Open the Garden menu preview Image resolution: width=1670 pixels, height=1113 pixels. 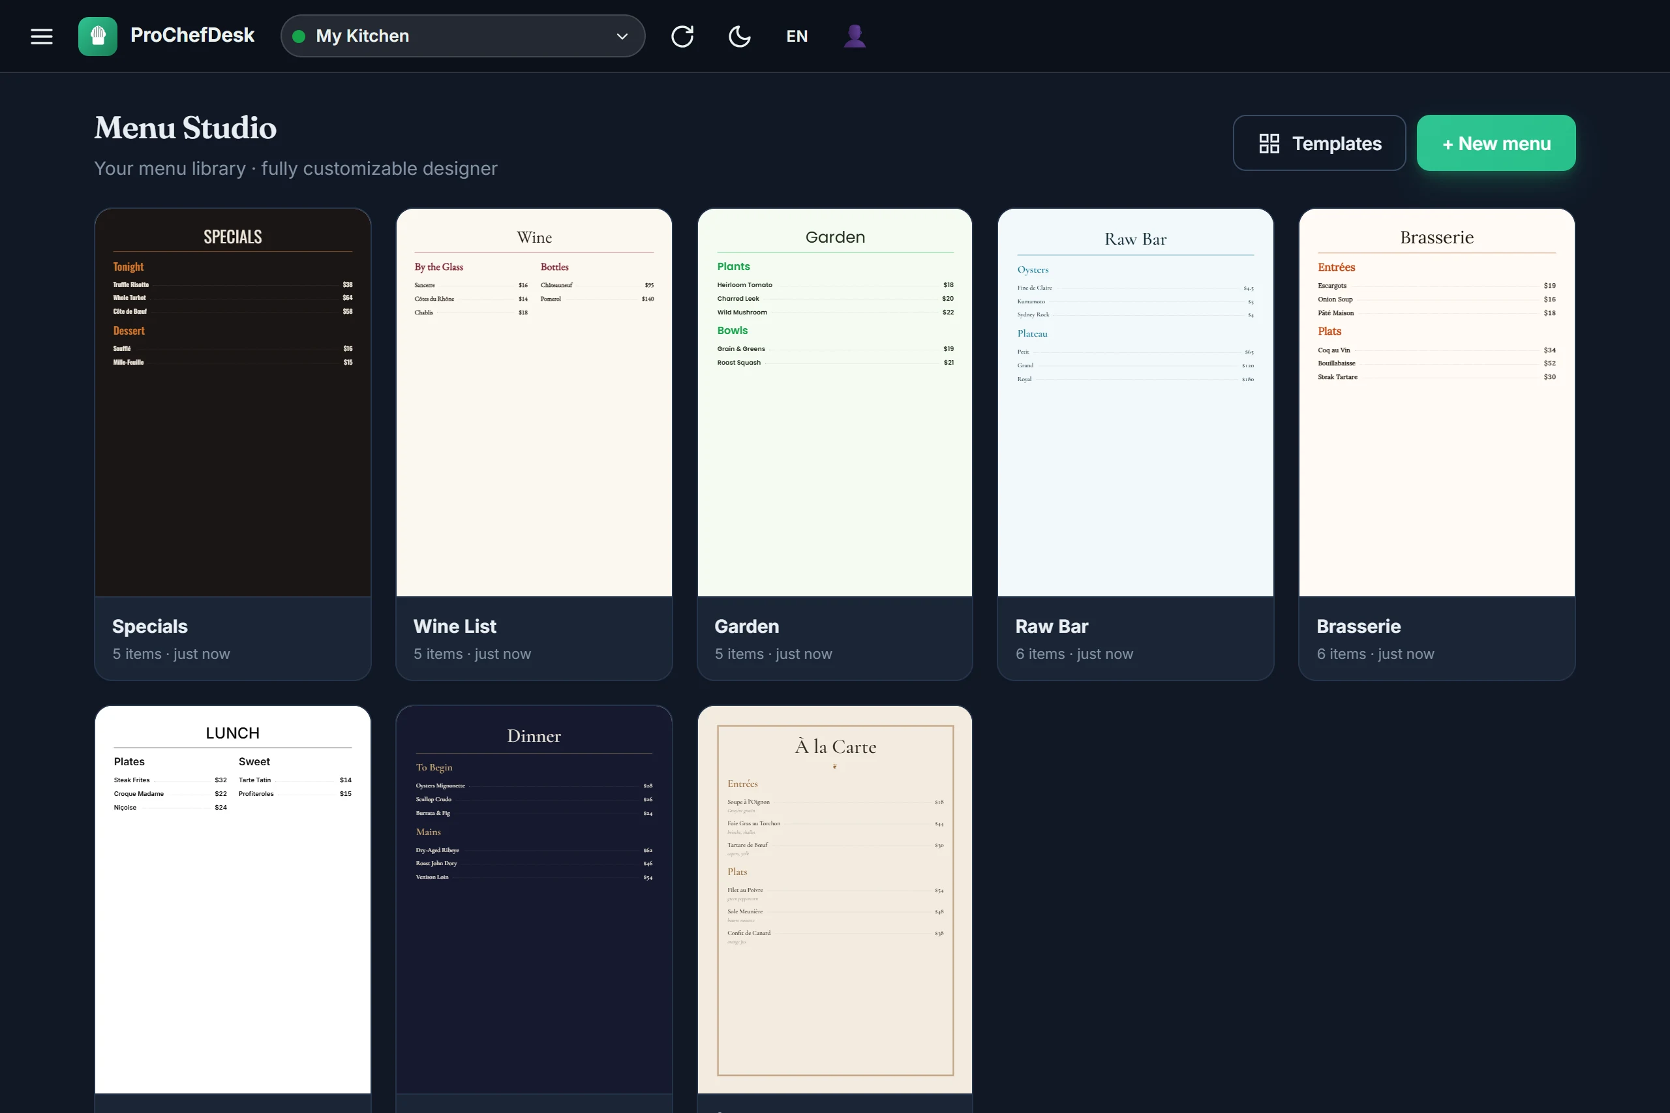tap(834, 403)
